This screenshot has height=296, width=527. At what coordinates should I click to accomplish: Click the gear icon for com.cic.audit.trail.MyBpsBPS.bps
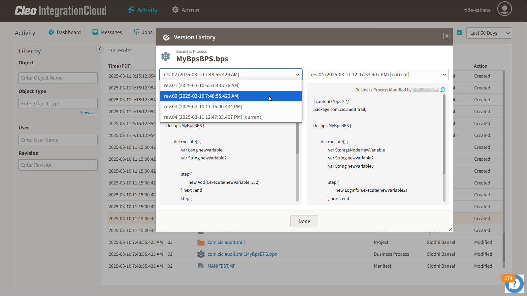point(201,254)
